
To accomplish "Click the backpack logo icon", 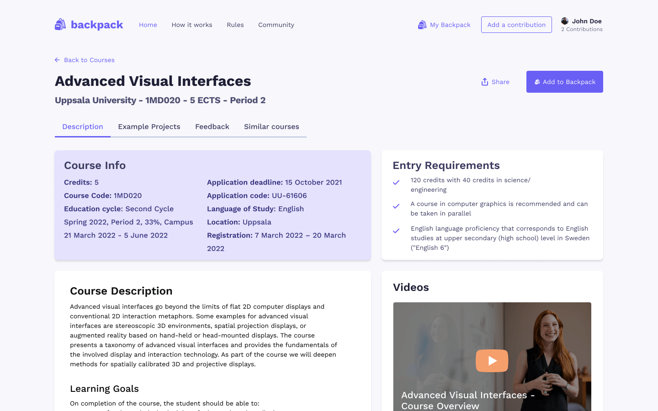I will click(60, 25).
